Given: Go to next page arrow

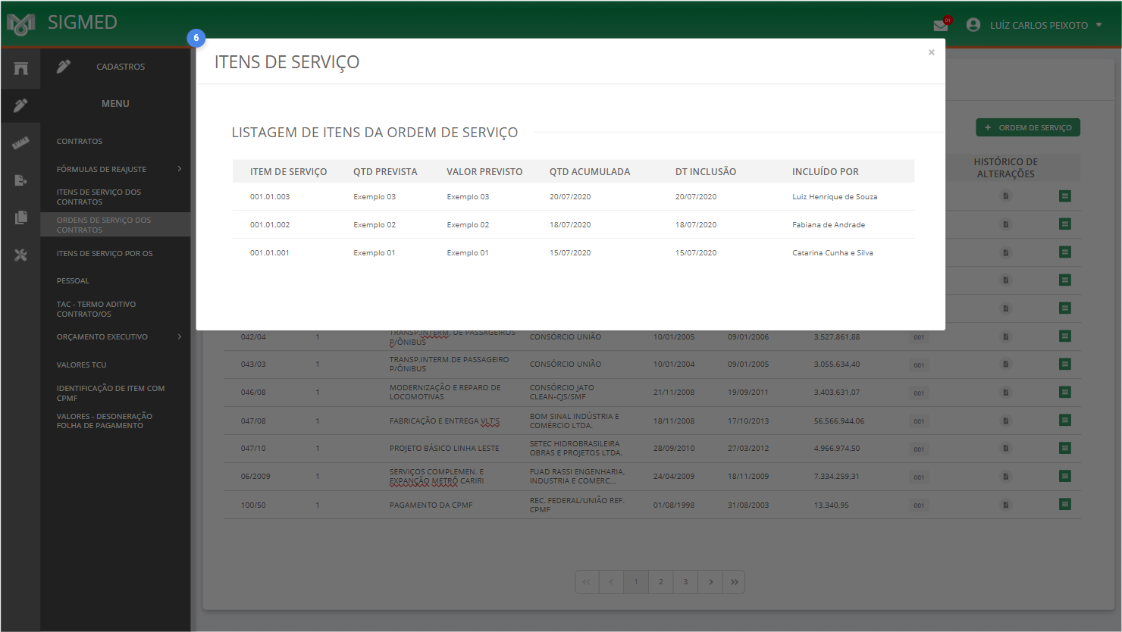Looking at the screenshot, I should 710,582.
